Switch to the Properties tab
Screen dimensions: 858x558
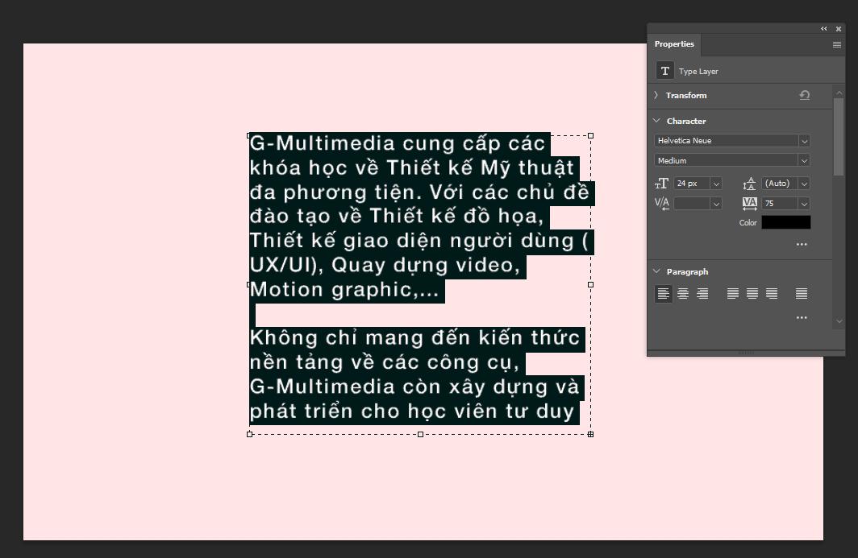674,44
